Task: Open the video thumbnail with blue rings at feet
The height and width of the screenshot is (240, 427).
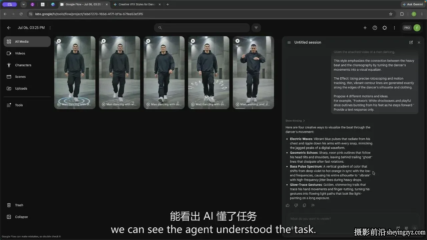Action: coord(75,72)
